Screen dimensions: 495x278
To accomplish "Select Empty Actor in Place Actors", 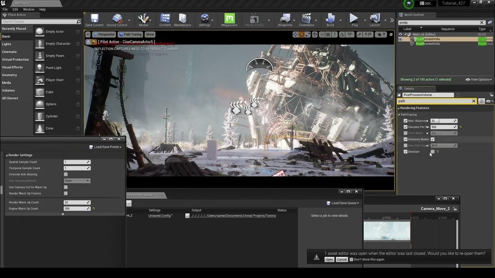I will pyautogui.click(x=58, y=32).
